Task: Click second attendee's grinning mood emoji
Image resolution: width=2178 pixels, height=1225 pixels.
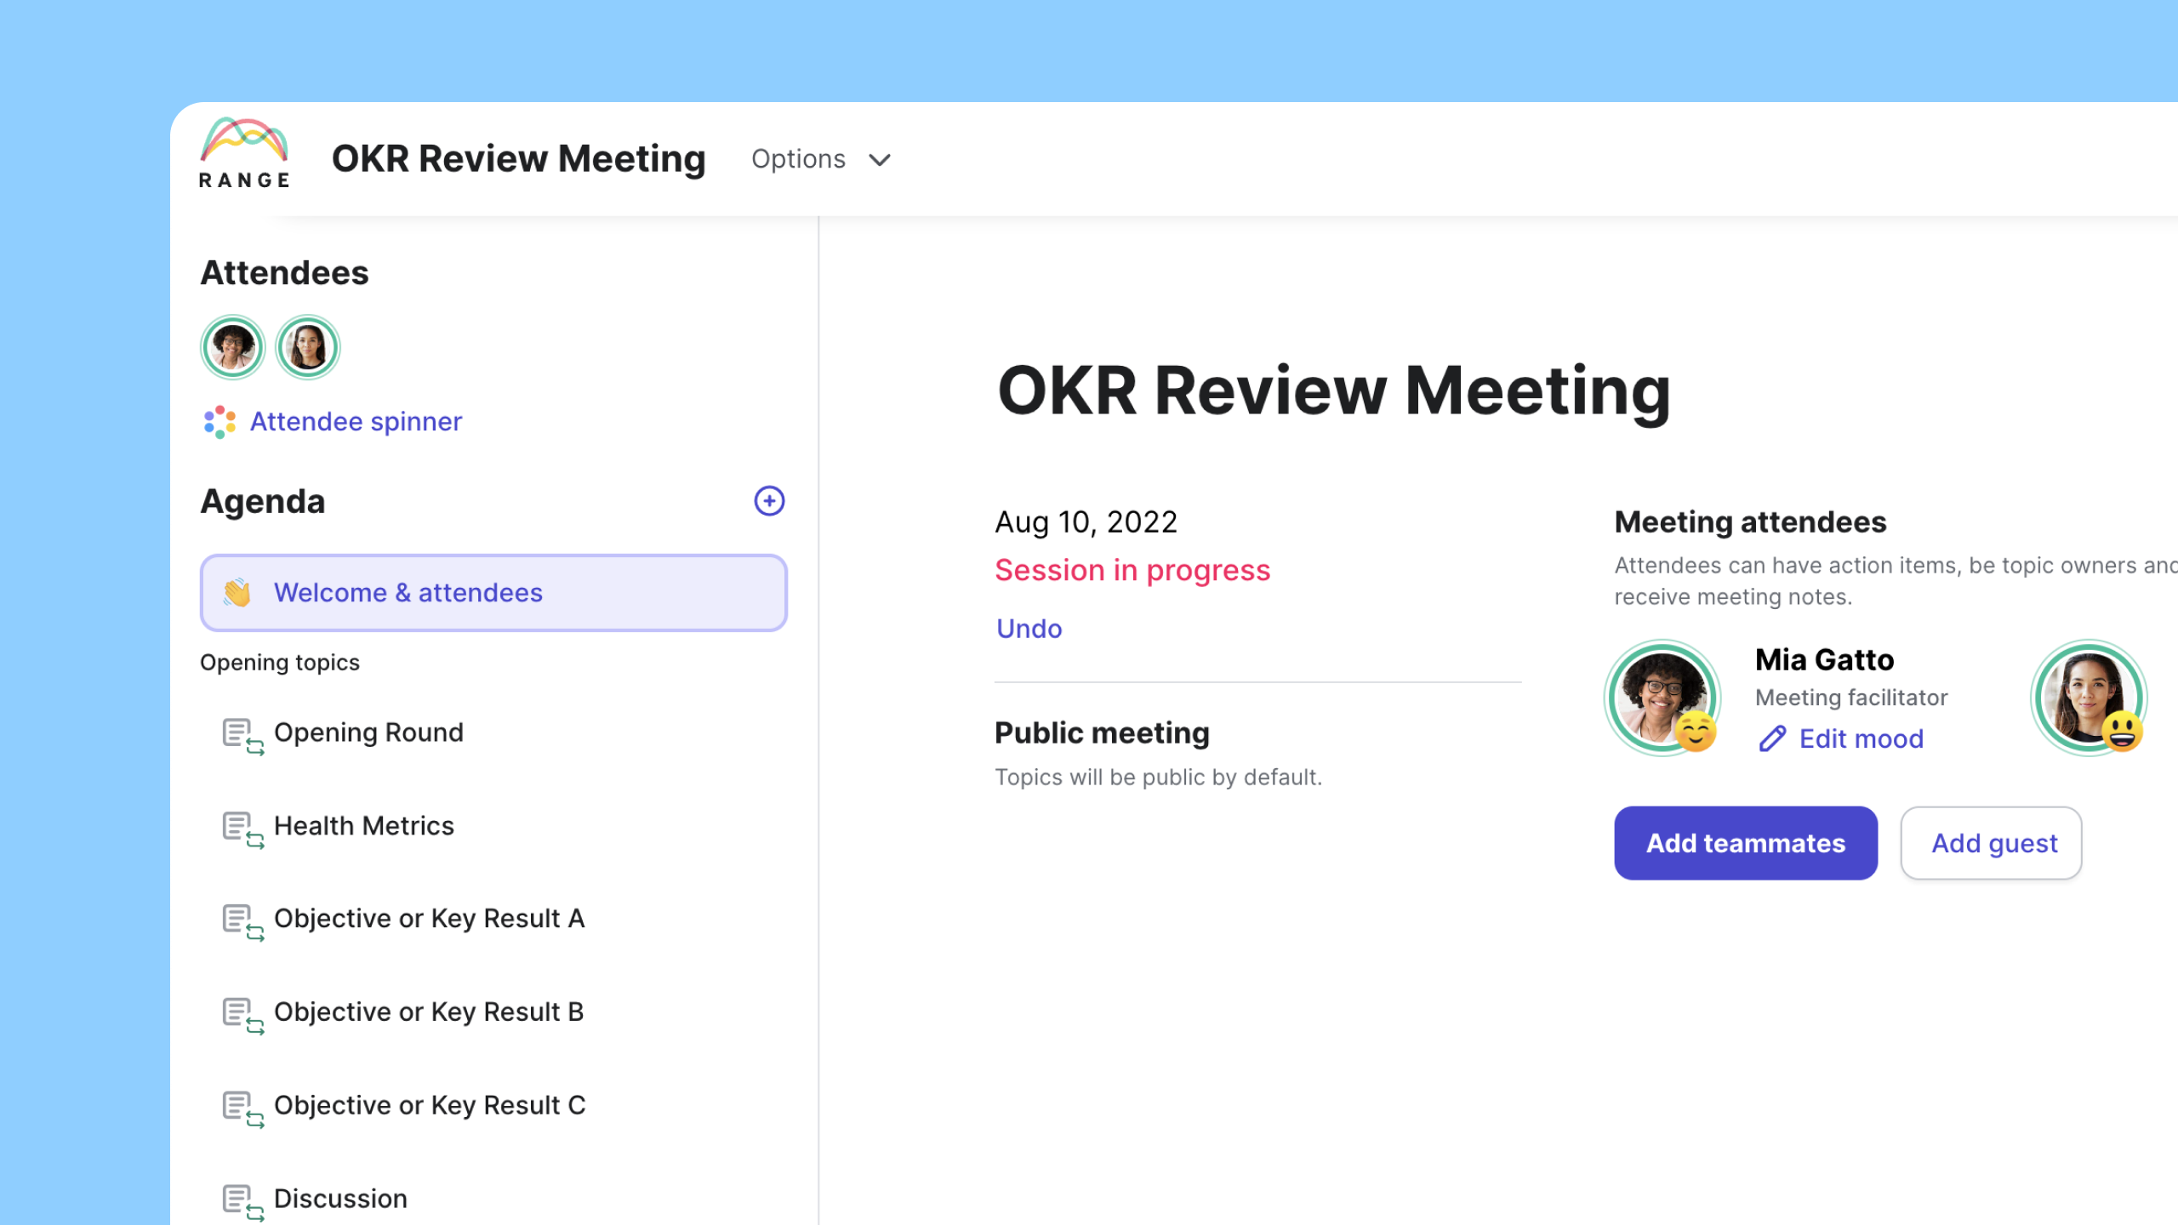Action: point(2123,731)
